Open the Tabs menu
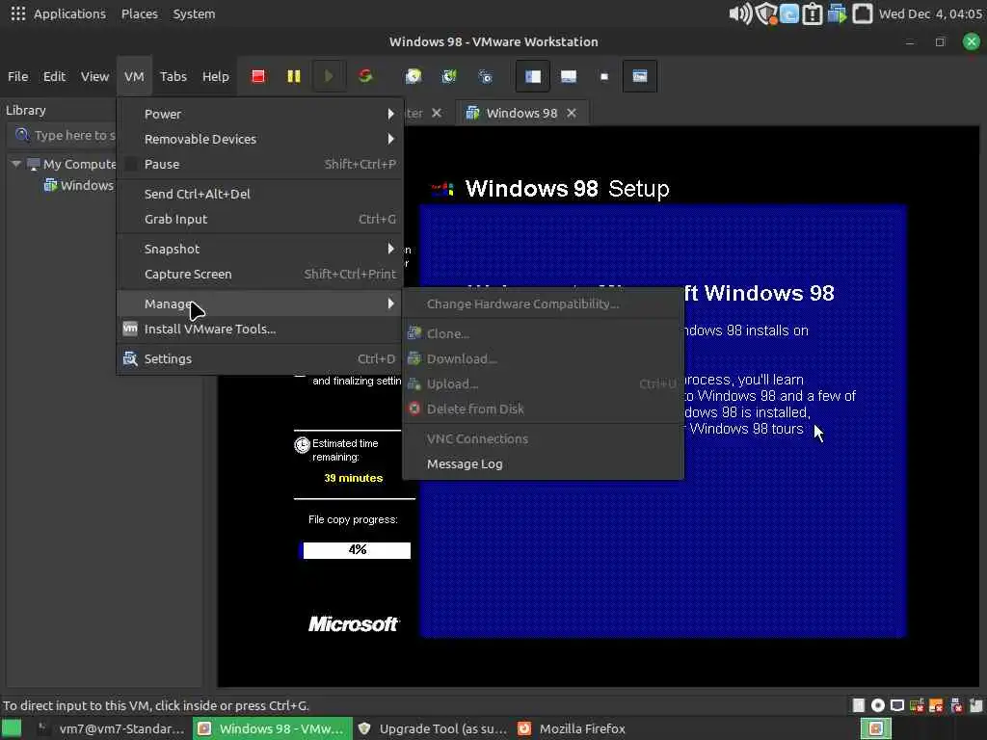 coord(173,76)
